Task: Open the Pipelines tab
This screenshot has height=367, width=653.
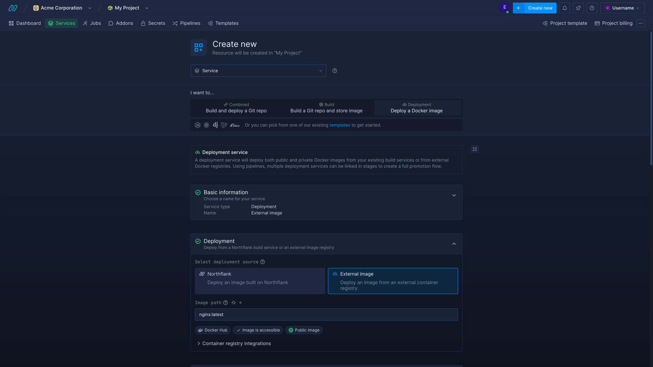Action: tap(186, 23)
